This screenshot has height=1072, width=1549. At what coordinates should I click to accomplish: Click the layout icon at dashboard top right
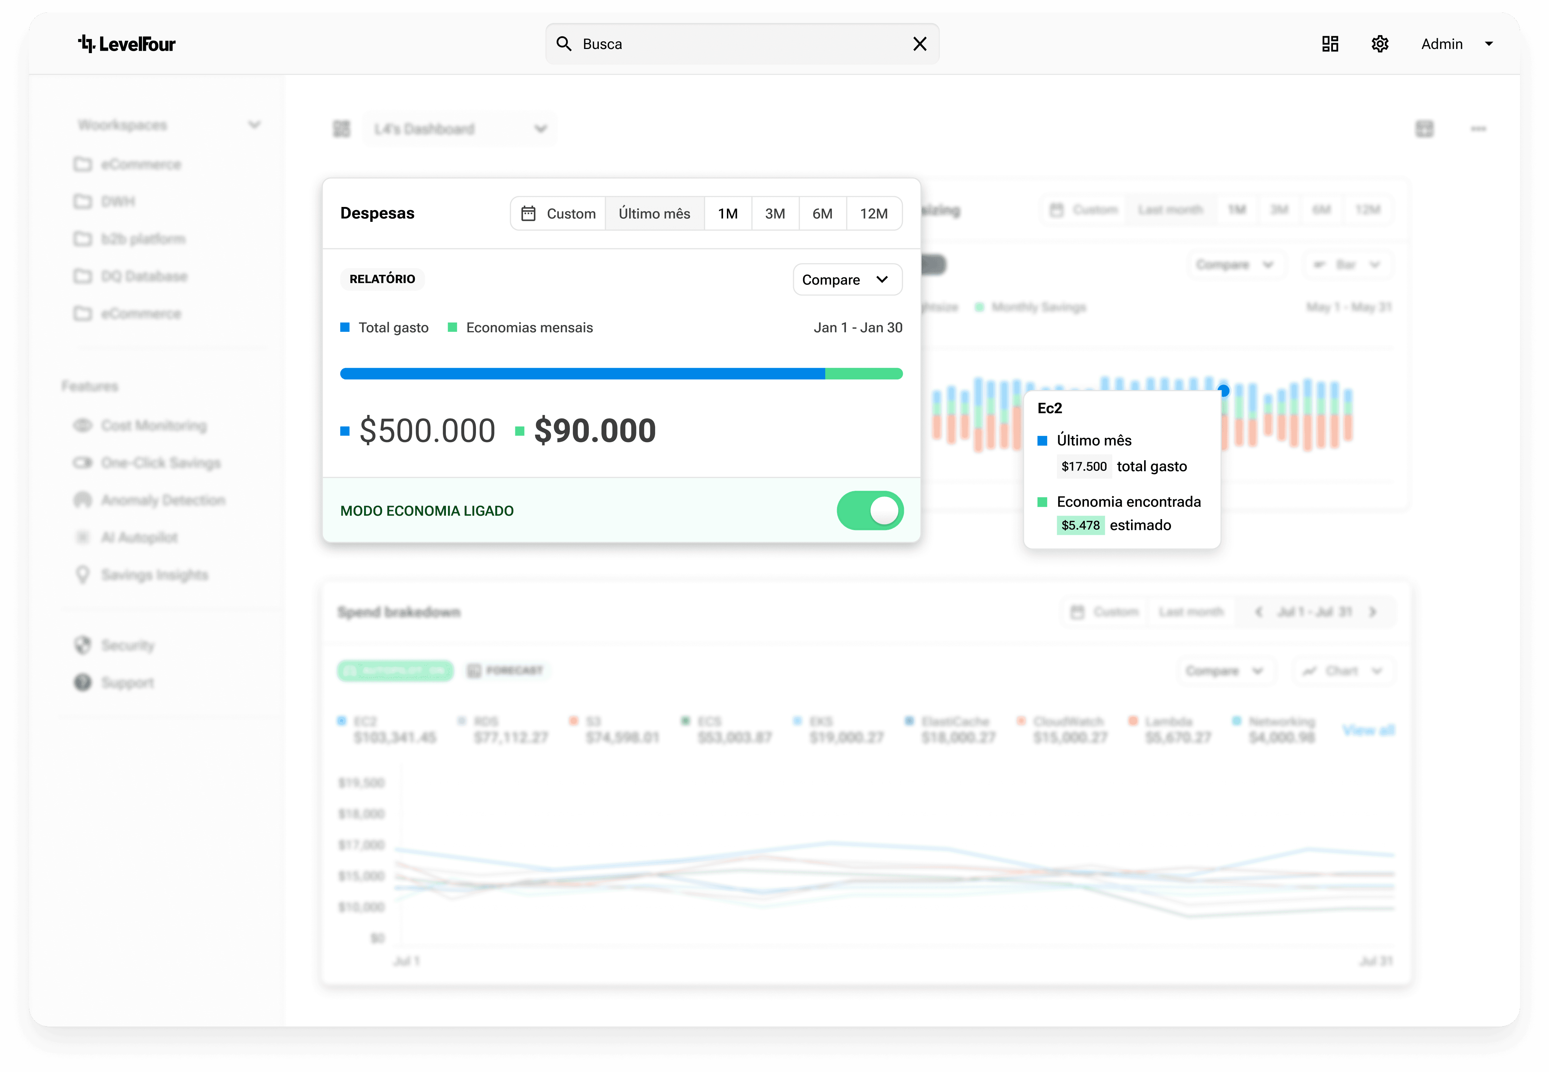(1424, 129)
